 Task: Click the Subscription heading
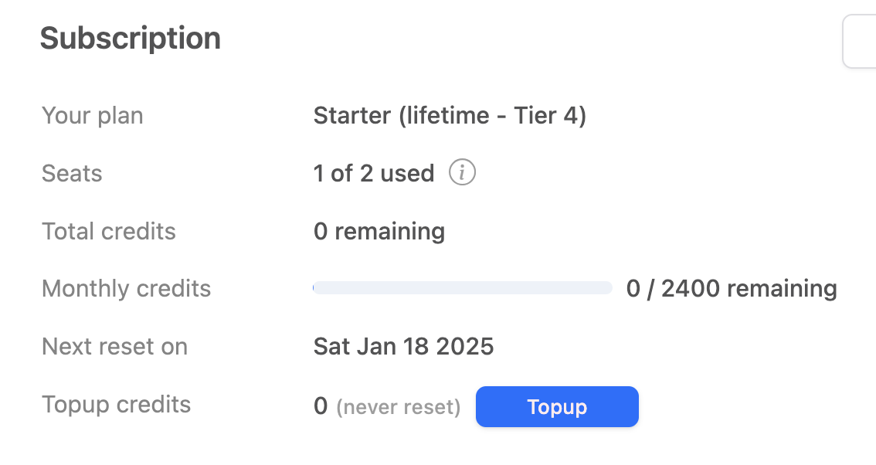131,39
